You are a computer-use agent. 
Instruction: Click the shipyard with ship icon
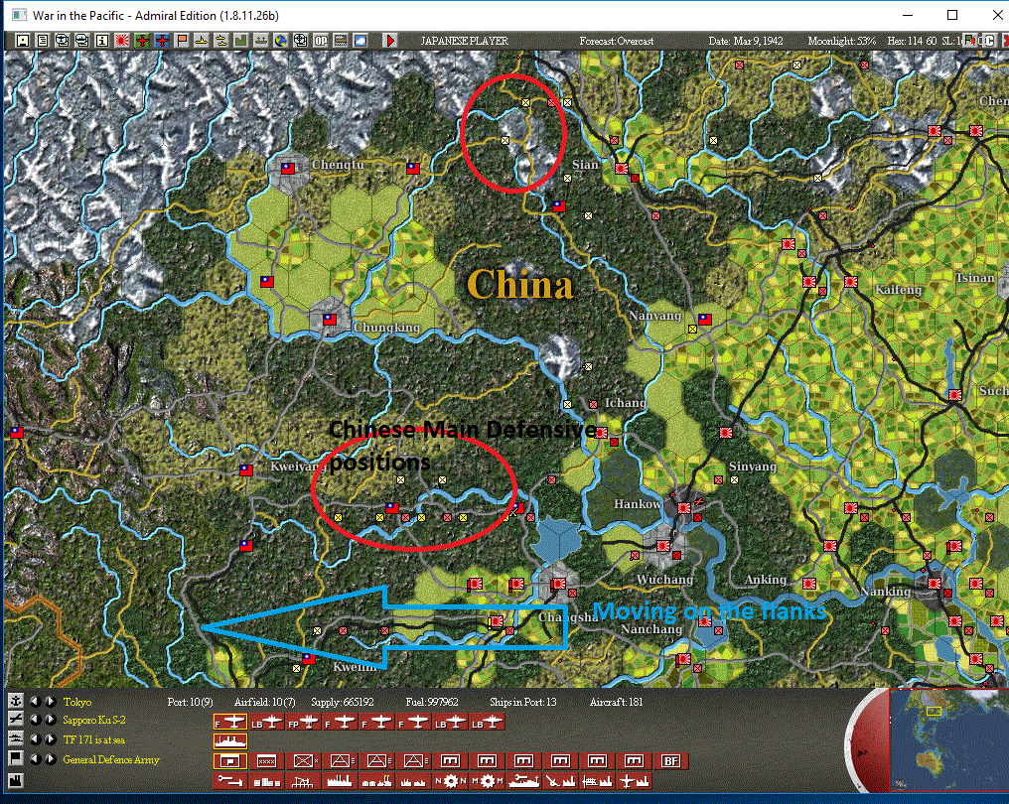523,781
